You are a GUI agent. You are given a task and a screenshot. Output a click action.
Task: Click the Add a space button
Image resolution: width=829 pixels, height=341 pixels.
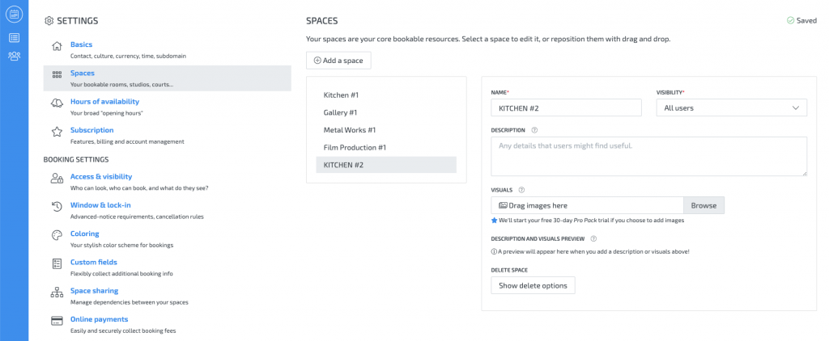[338, 61]
